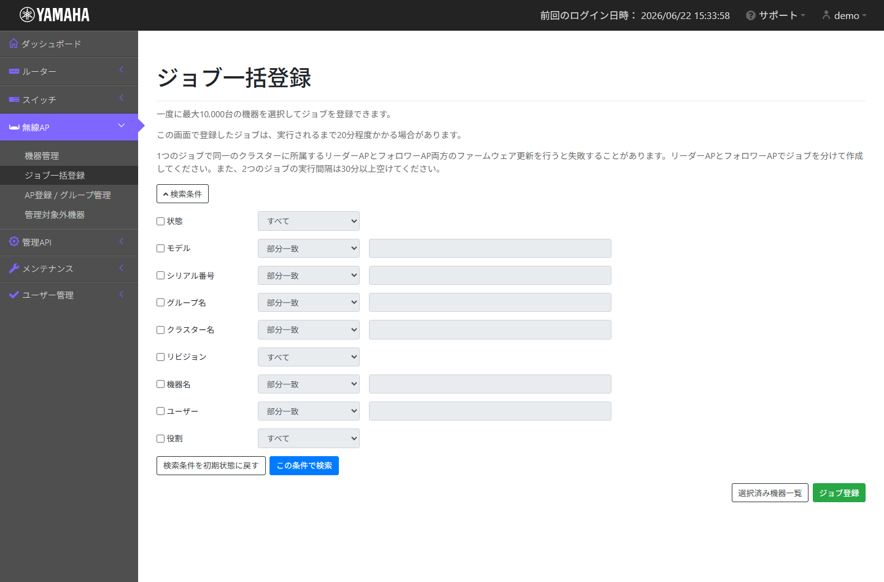Viewport: 884px width, 582px height.
Task: Click the demo user avatar icon
Action: (826, 15)
